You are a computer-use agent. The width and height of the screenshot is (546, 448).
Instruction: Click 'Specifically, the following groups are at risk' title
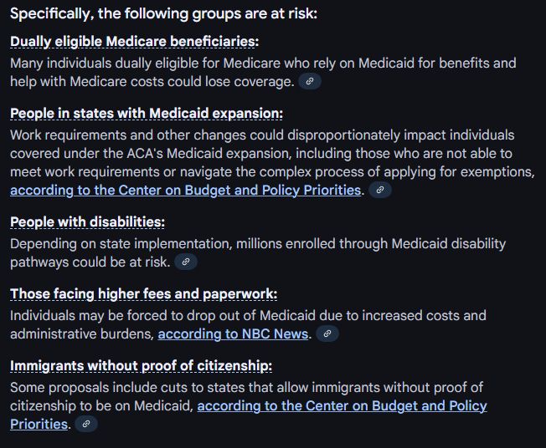tap(163, 14)
